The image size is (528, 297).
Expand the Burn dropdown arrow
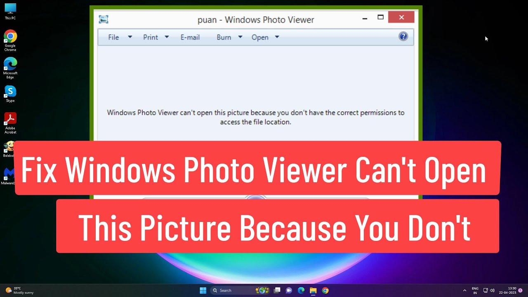pos(240,37)
